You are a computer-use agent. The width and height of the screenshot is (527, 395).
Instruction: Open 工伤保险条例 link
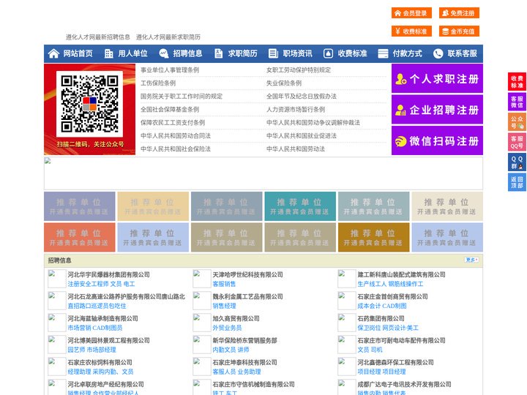point(158,83)
